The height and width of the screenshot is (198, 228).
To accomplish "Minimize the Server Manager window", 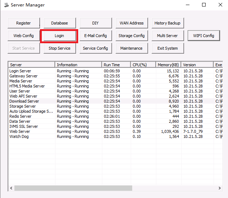I will [188, 5].
